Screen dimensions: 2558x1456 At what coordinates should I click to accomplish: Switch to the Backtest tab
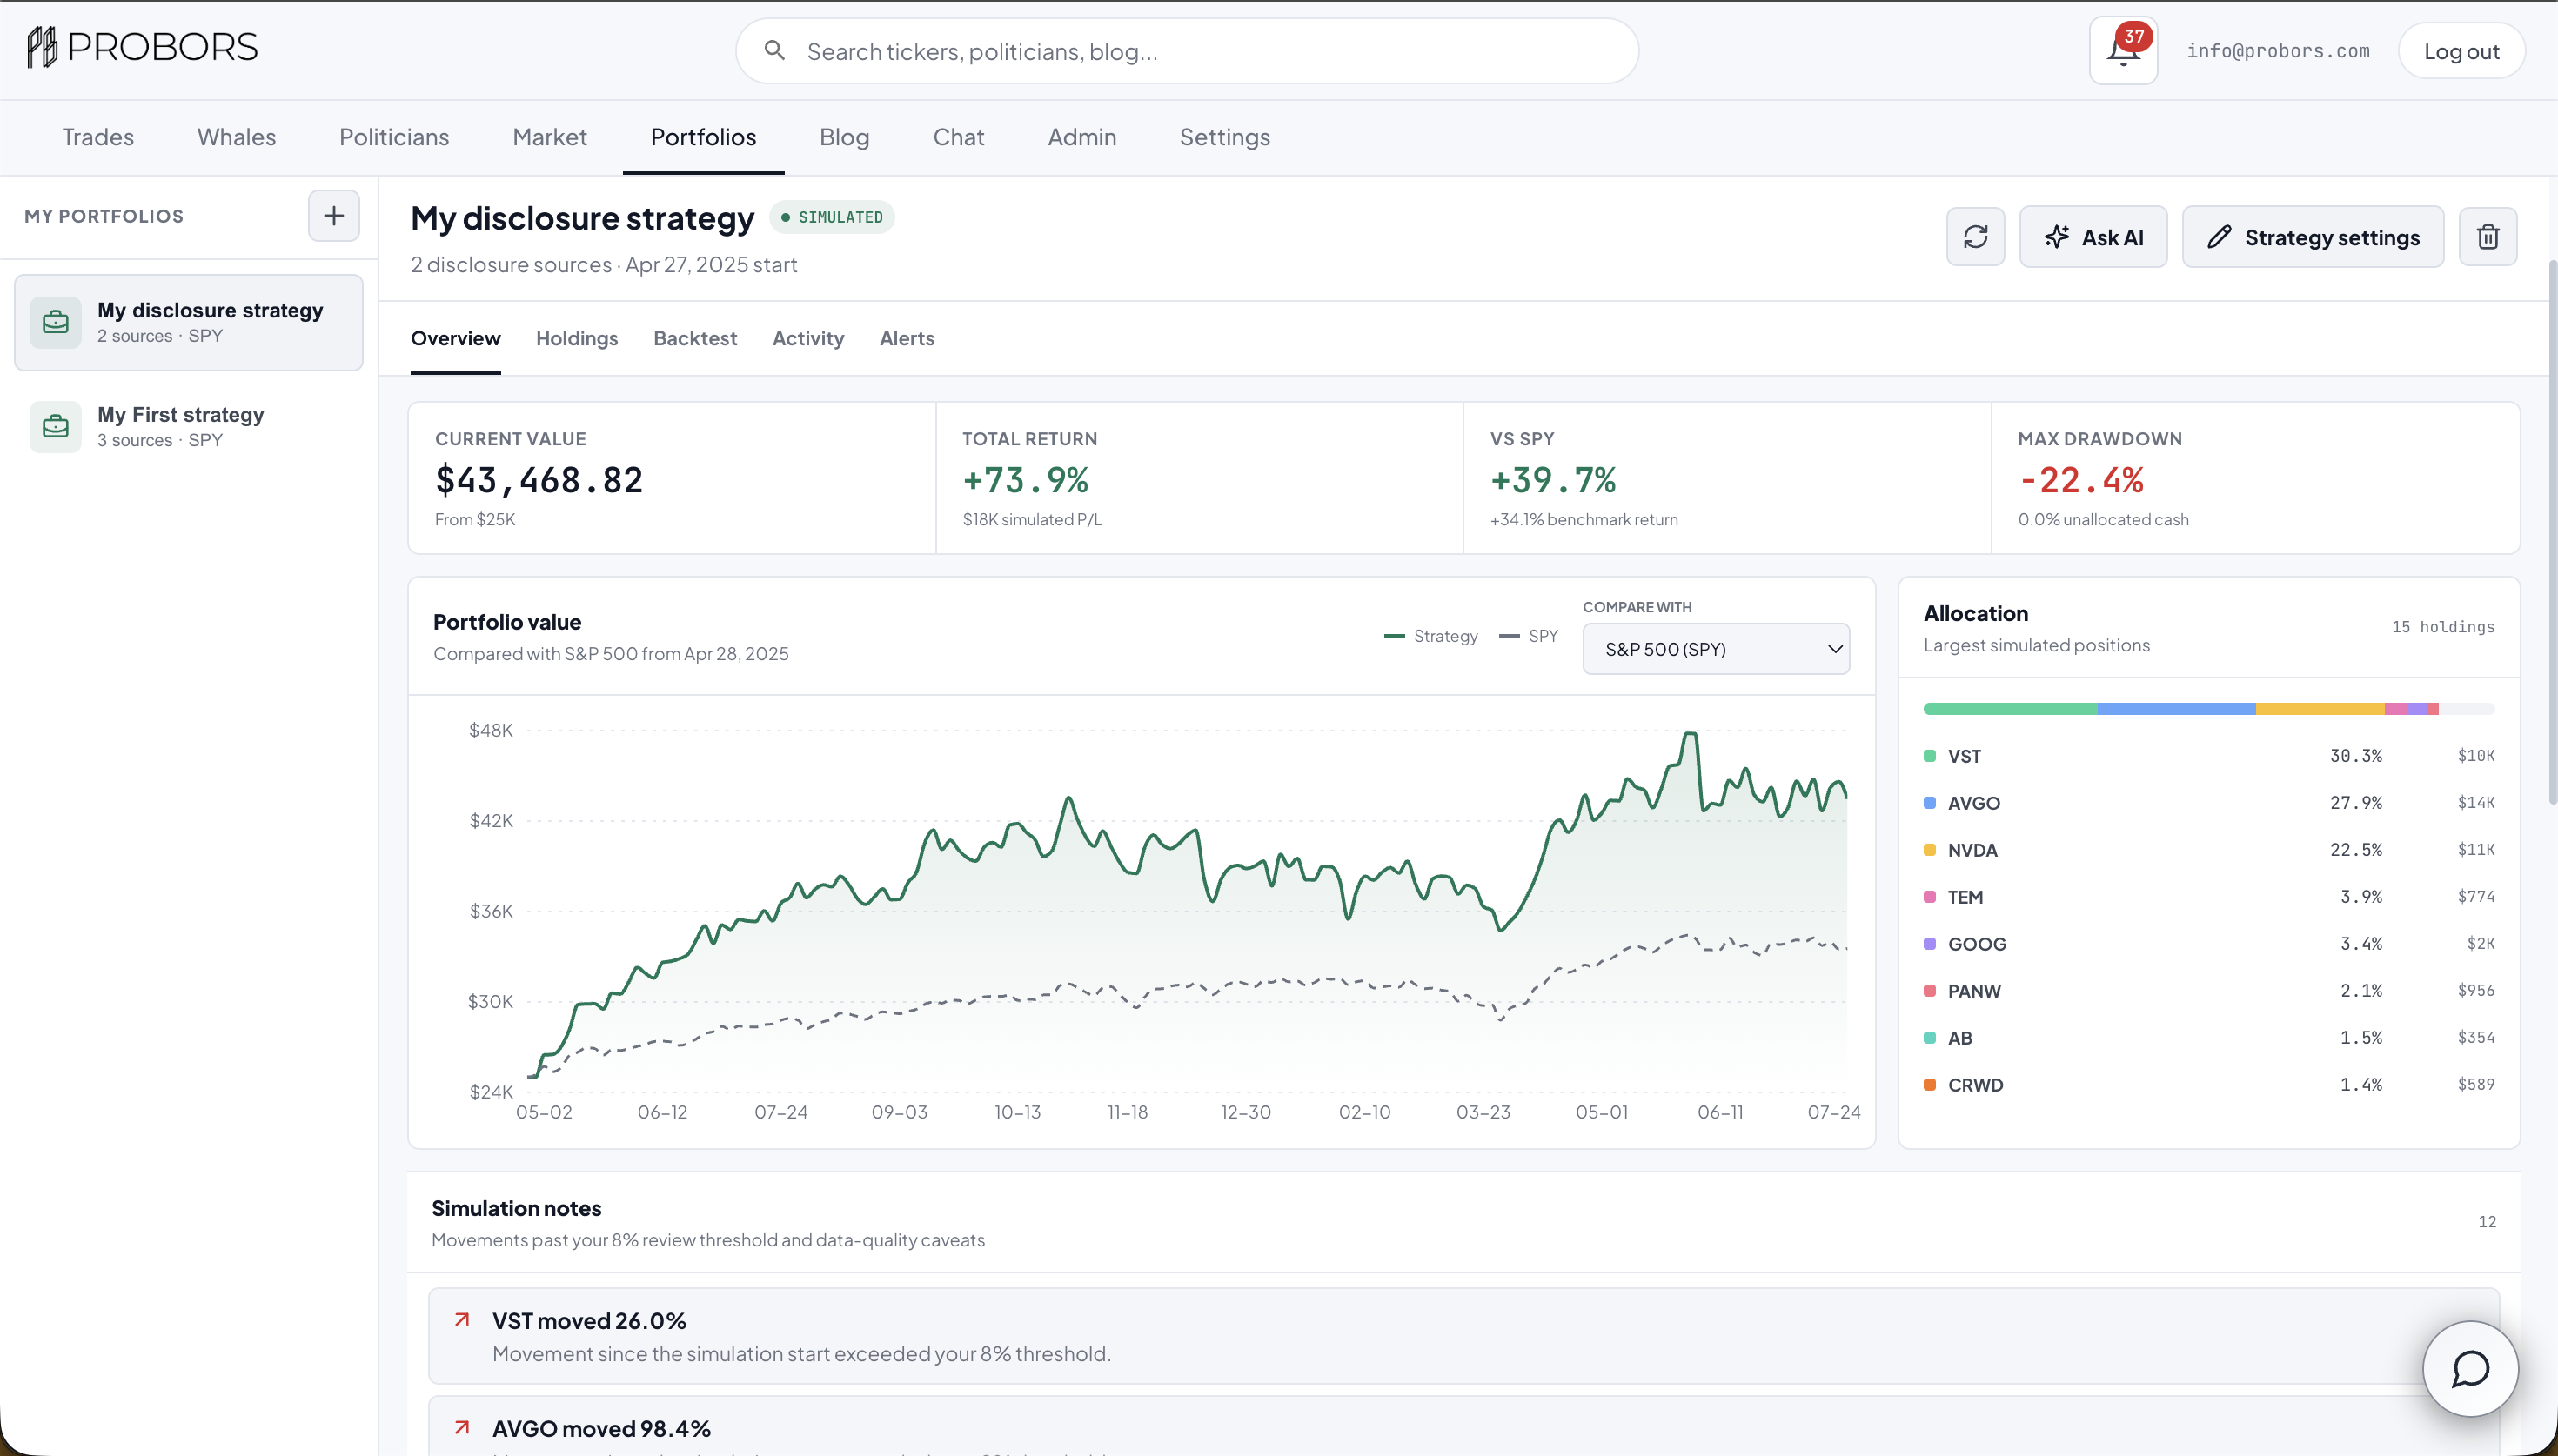tap(695, 338)
